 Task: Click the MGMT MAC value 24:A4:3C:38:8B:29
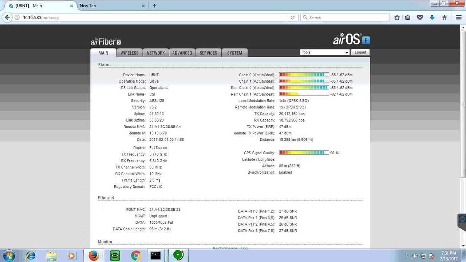(x=165, y=210)
